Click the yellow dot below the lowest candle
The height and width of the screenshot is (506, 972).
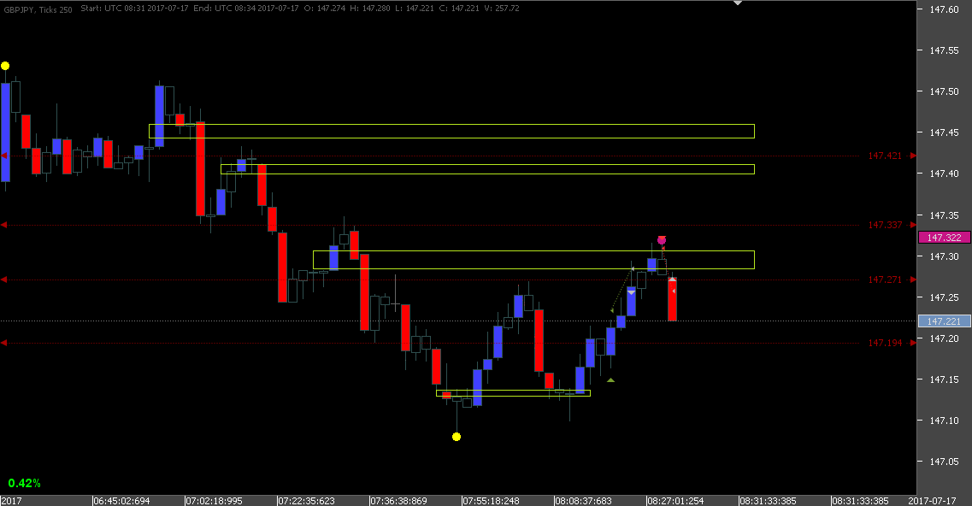[x=456, y=436]
